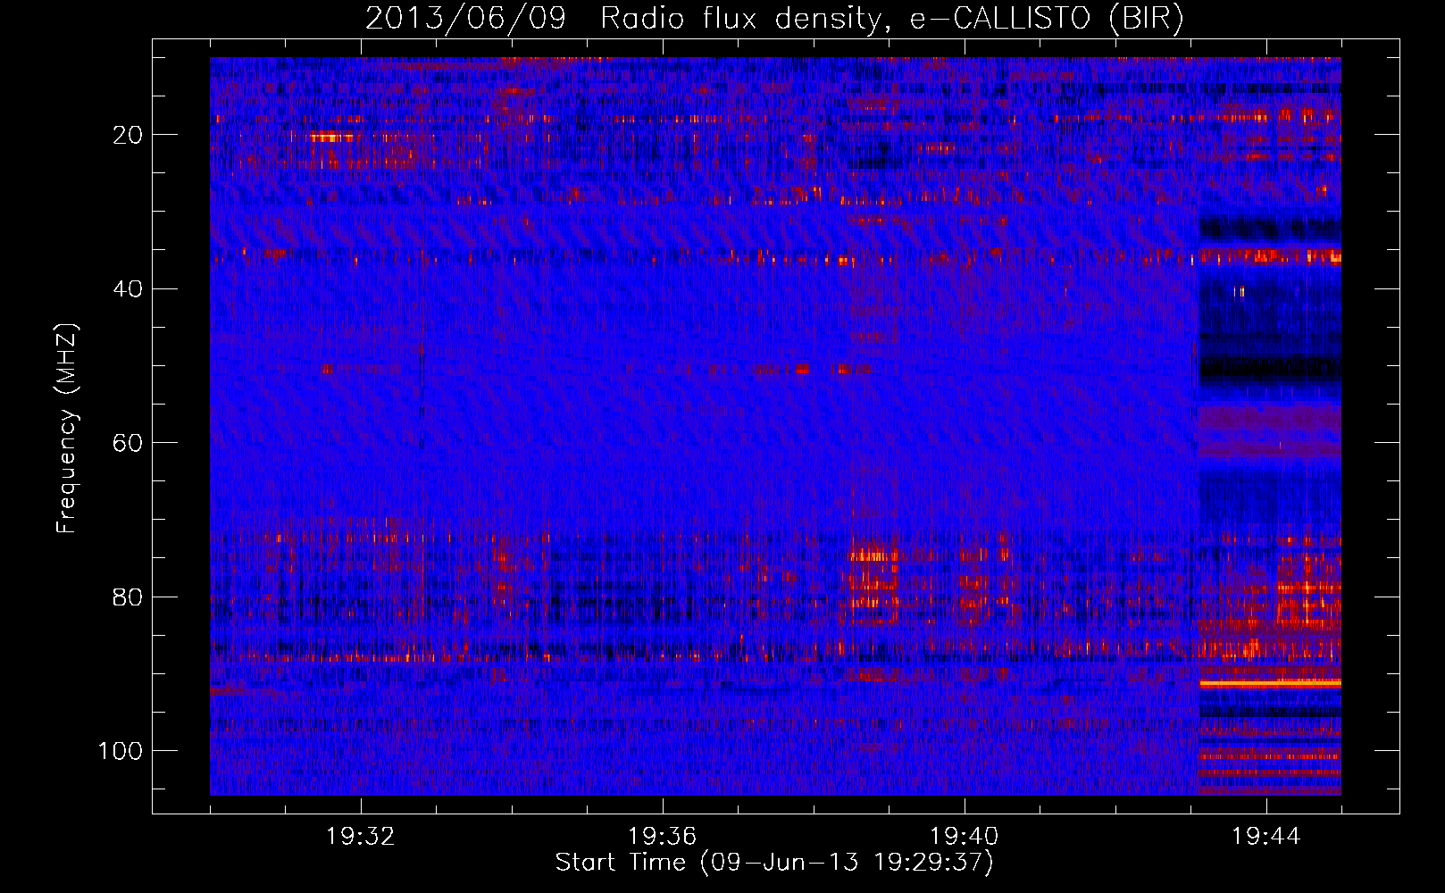
Task: Click the 19:36 time tick label
Action: 662,837
